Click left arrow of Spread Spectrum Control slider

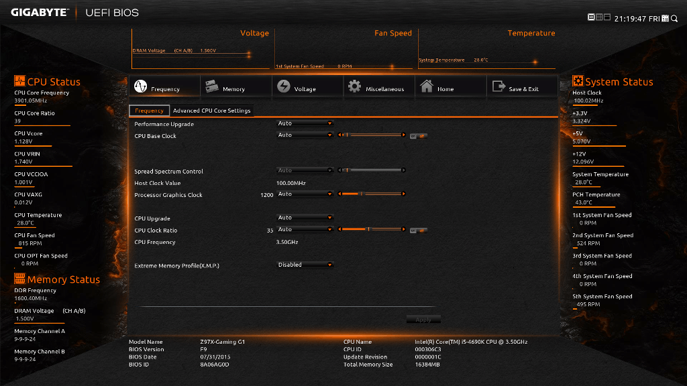point(339,170)
